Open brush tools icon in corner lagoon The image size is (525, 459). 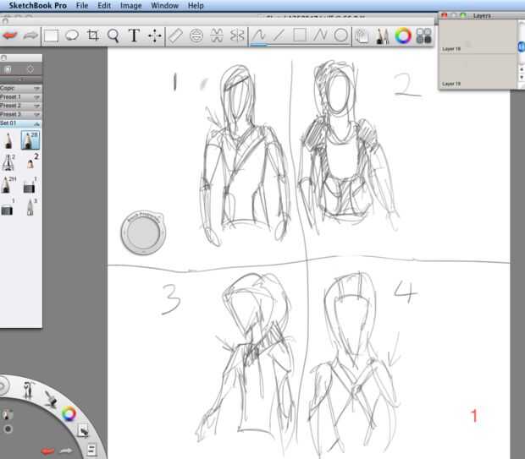point(29,390)
